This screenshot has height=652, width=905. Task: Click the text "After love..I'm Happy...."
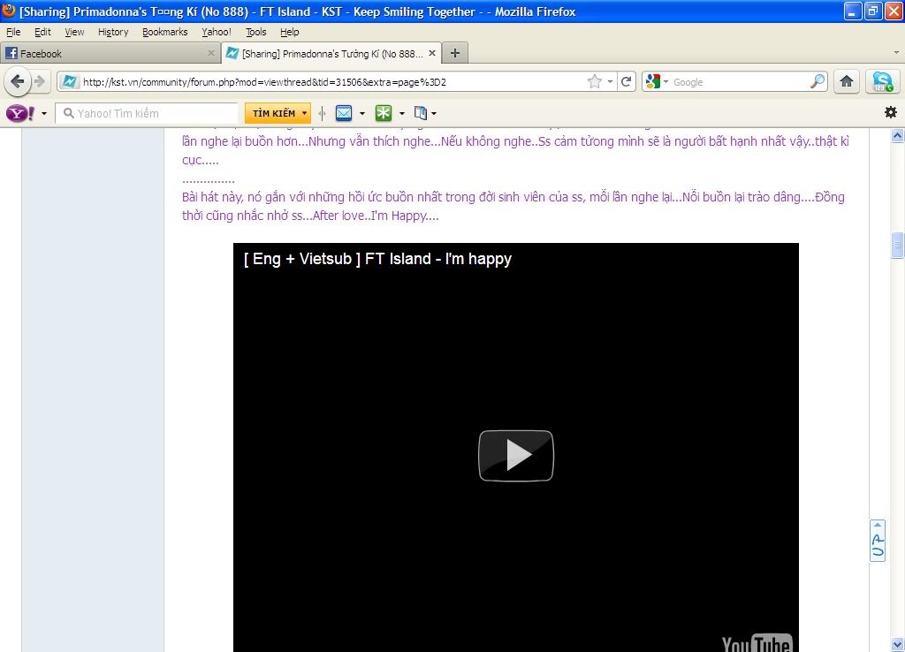376,216
